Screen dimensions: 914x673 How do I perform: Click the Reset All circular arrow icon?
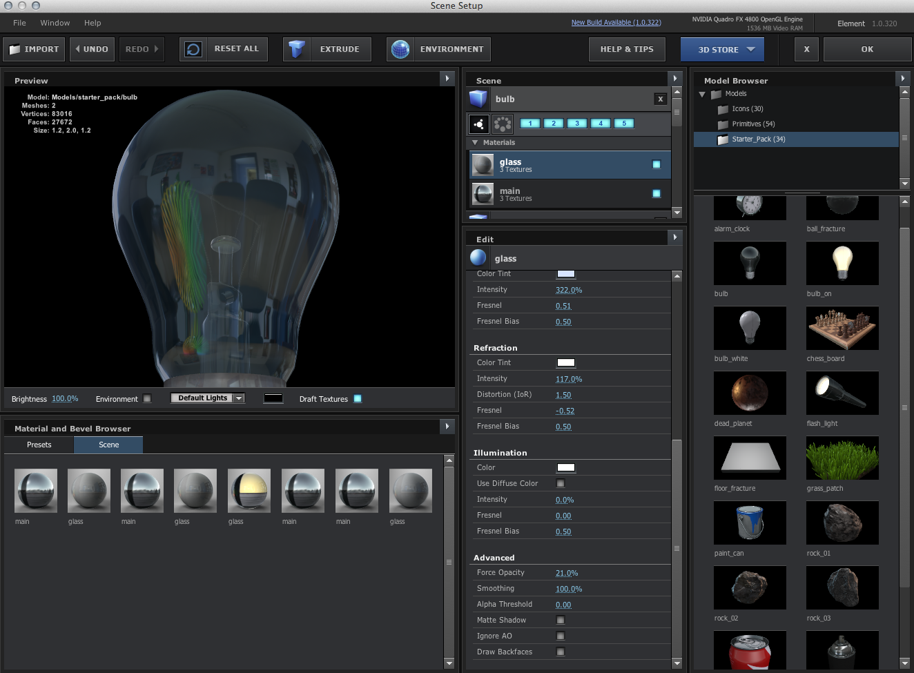click(x=193, y=49)
